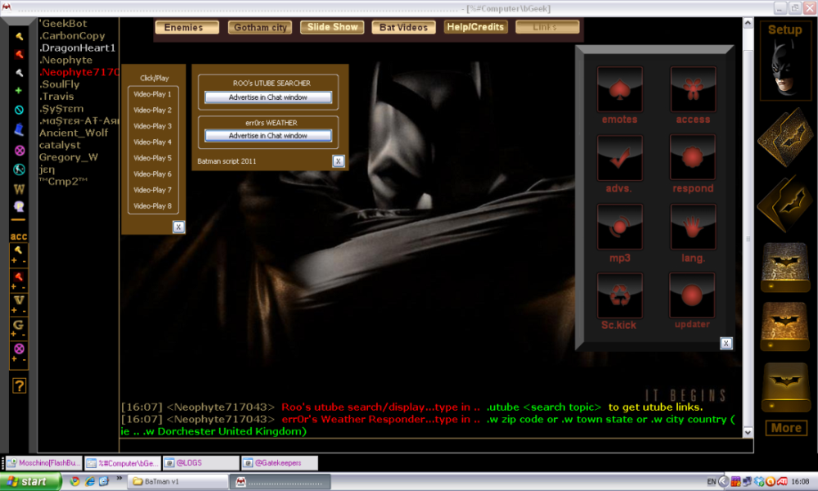The height and width of the screenshot is (491, 818).
Task: Close the Click/Play video panel
Action: (178, 227)
